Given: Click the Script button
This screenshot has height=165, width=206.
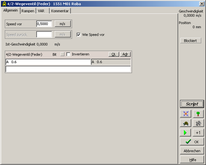Looking at the screenshot, I should click(192, 104).
